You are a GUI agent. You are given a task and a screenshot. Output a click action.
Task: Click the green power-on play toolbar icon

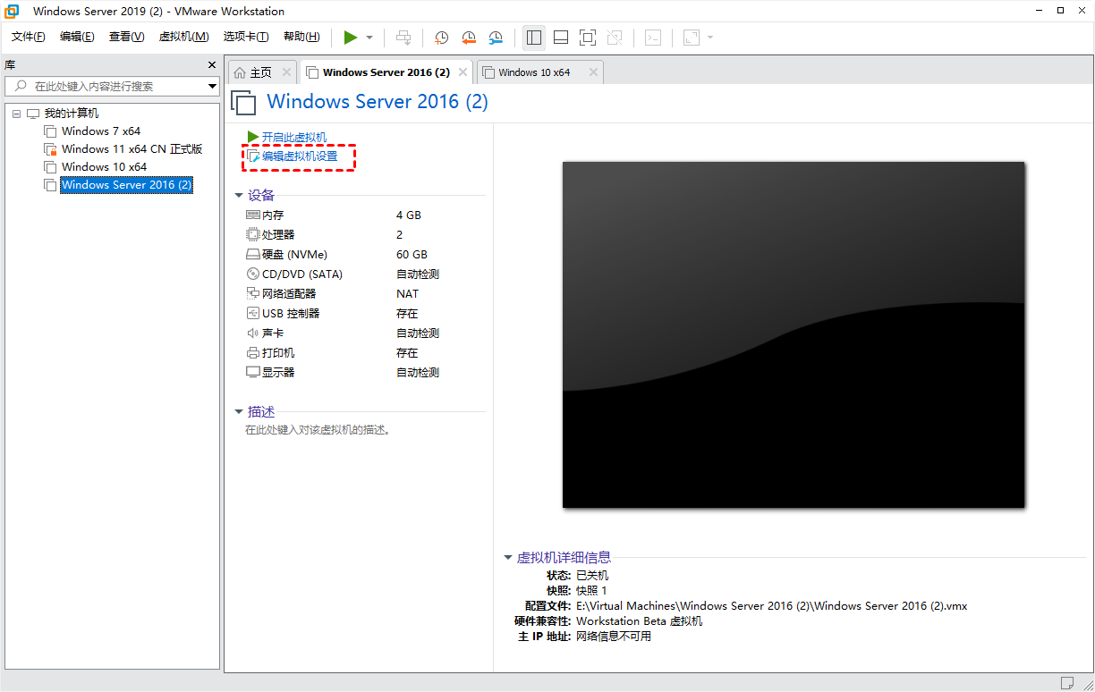point(351,38)
